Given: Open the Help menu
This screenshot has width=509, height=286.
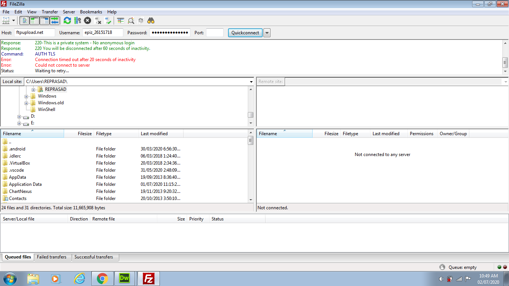Looking at the screenshot, I should [112, 12].
